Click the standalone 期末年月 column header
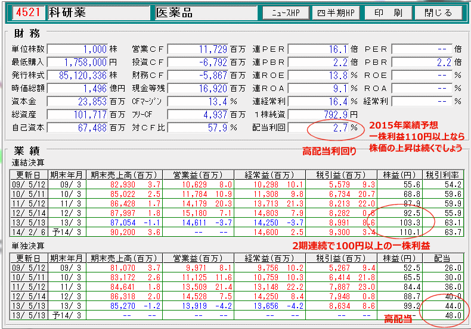 tap(67, 258)
